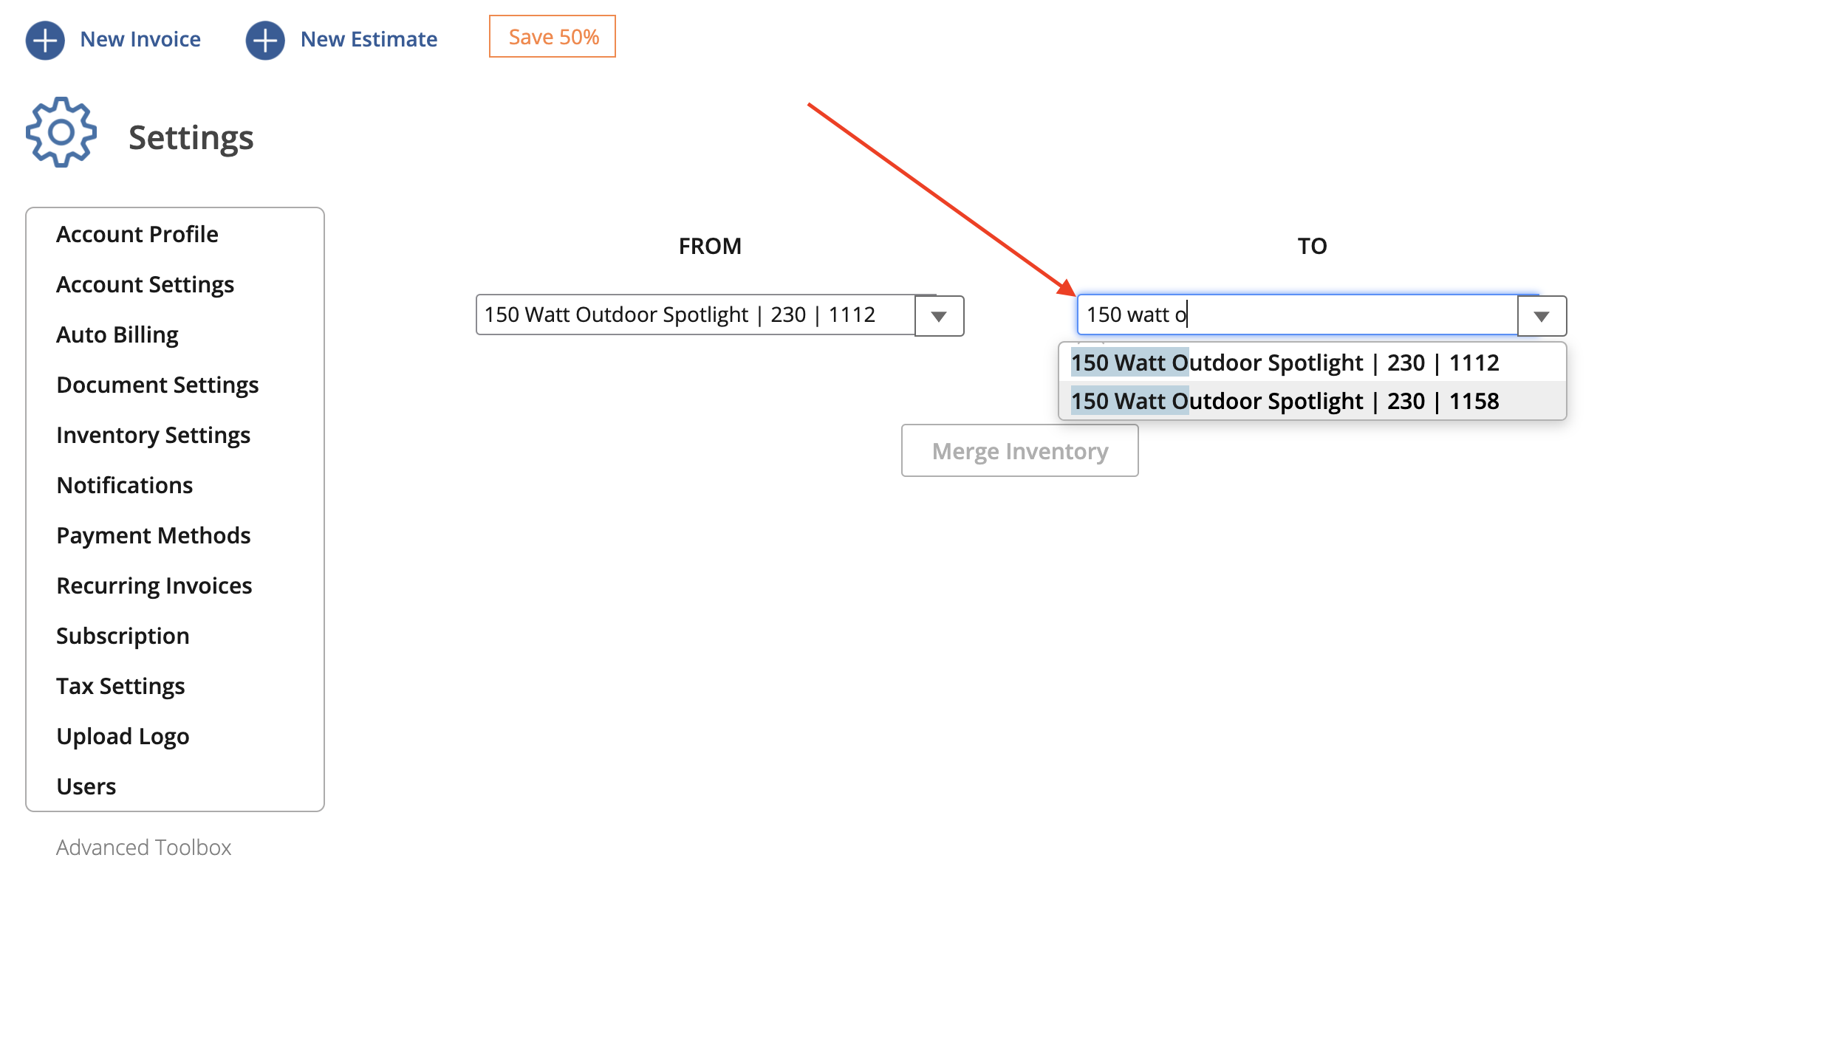Viewport: 1826px width, 1044px height.
Task: Click the FROM inventory input field
Action: click(x=695, y=315)
